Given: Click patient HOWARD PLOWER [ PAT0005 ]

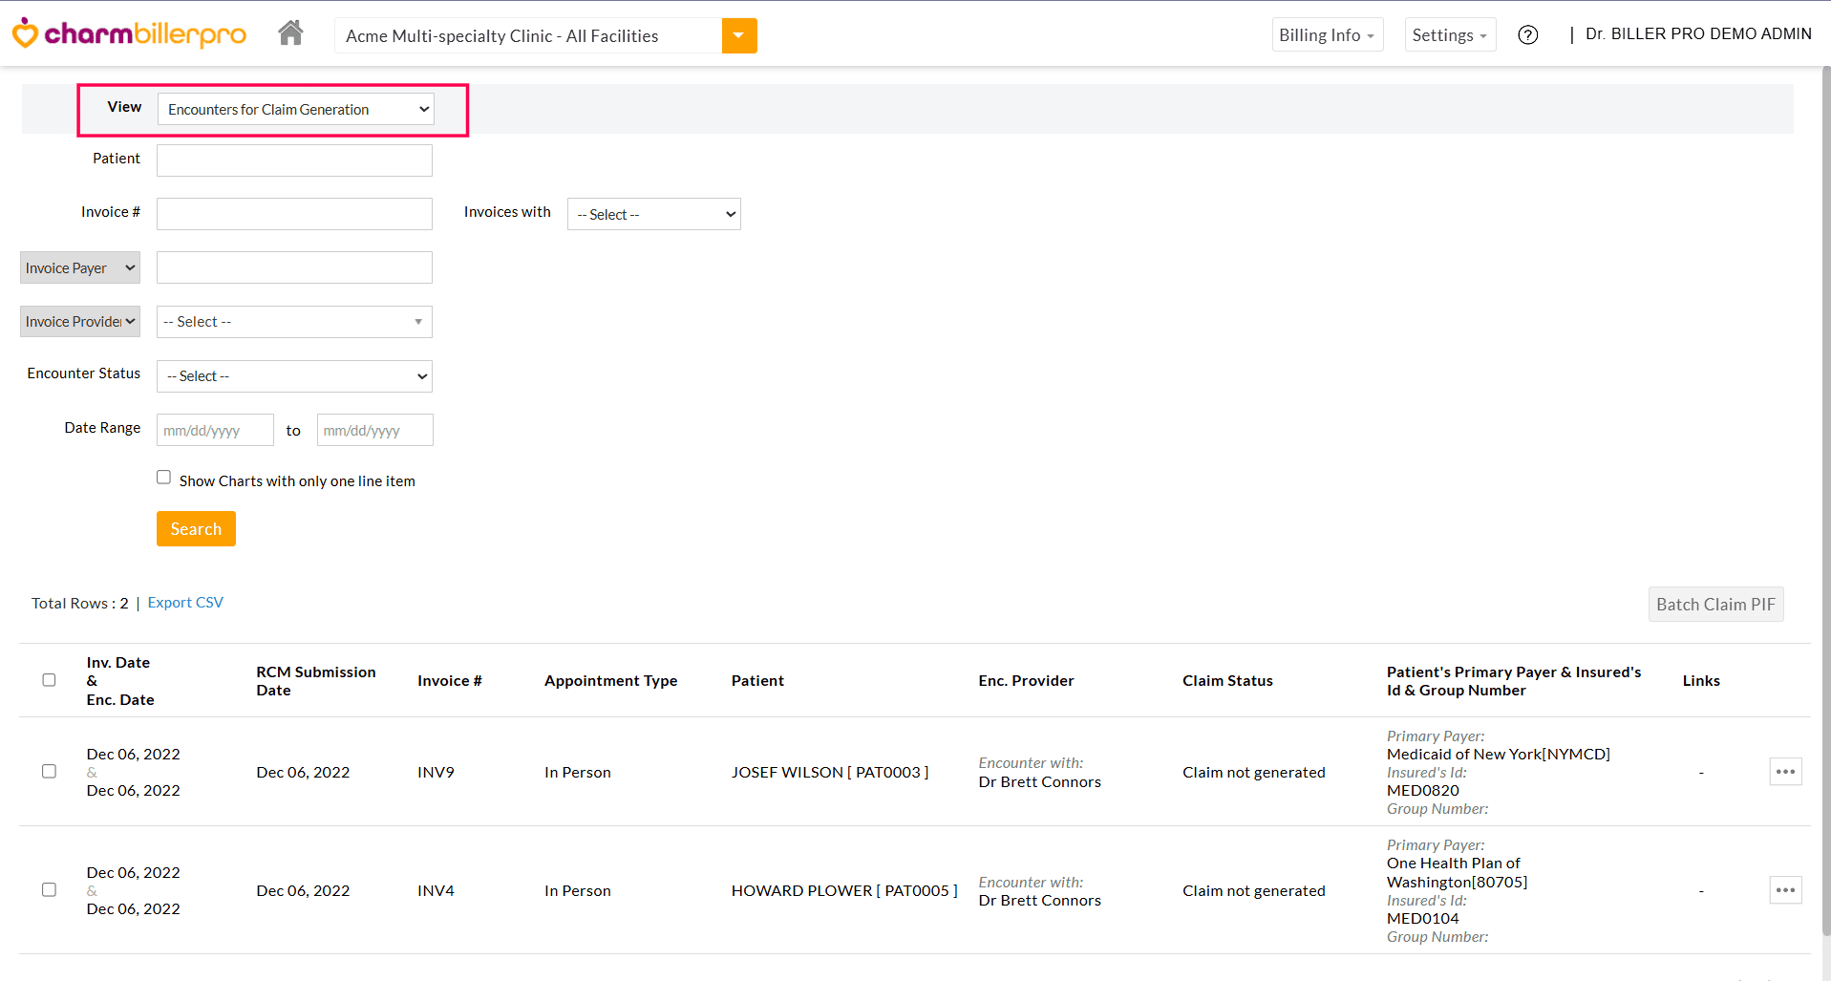Looking at the screenshot, I should coord(844,890).
